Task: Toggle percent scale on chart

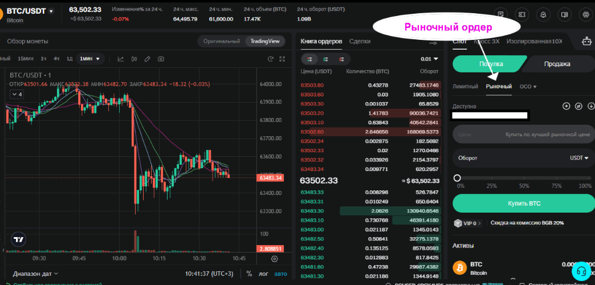Action: click(249, 274)
